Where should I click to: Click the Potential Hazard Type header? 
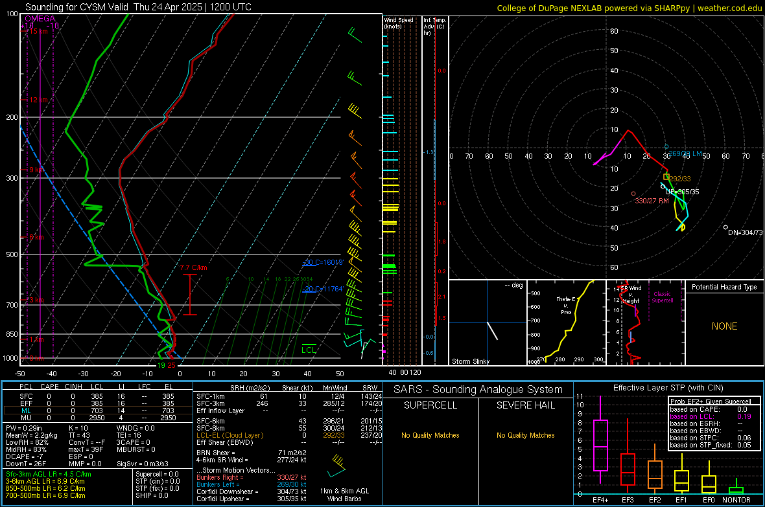tap(724, 287)
